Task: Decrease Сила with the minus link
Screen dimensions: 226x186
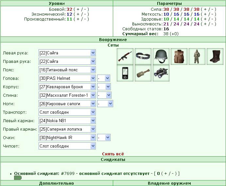Action: (x=212, y=9)
